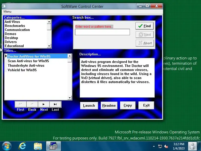The image size is (201, 151).
Task: Click the window system icon in title bar
Action: (x=4, y=6)
